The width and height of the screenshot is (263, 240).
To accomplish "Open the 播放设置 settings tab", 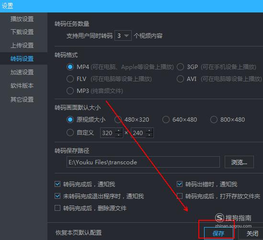I will [22, 19].
